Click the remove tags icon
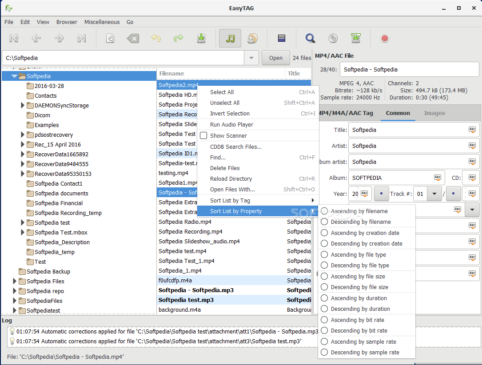The image size is (482, 365). [x=133, y=38]
